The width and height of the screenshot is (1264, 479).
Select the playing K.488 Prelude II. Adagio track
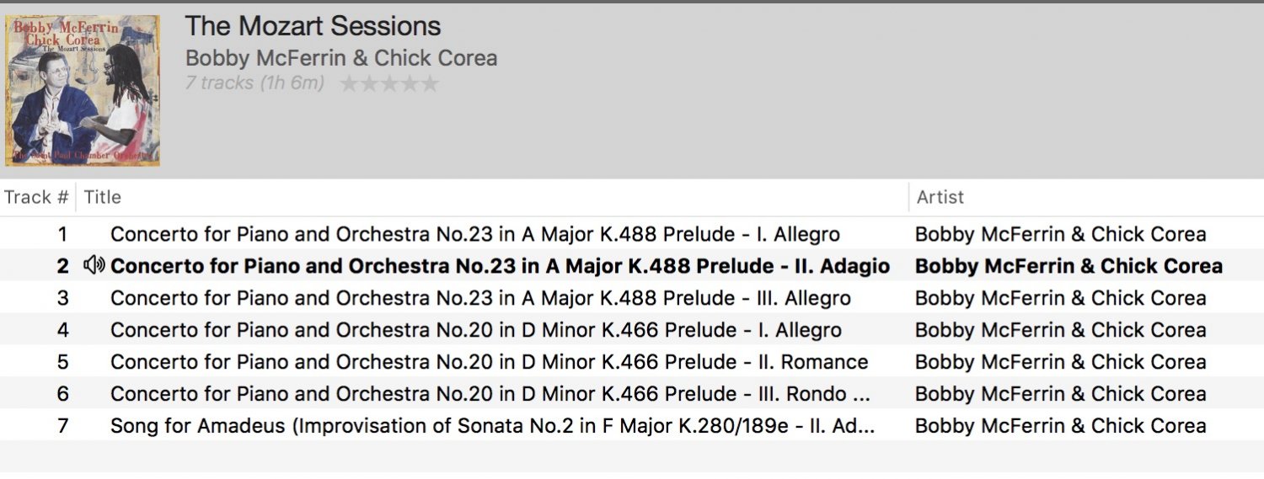(500, 266)
